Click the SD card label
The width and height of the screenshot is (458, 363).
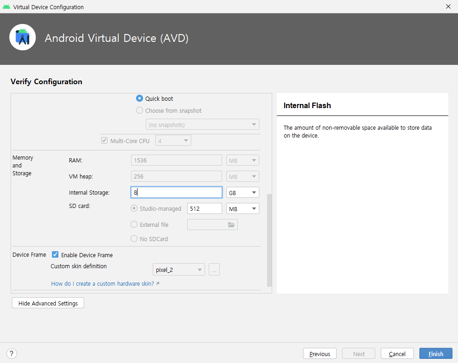80,206
